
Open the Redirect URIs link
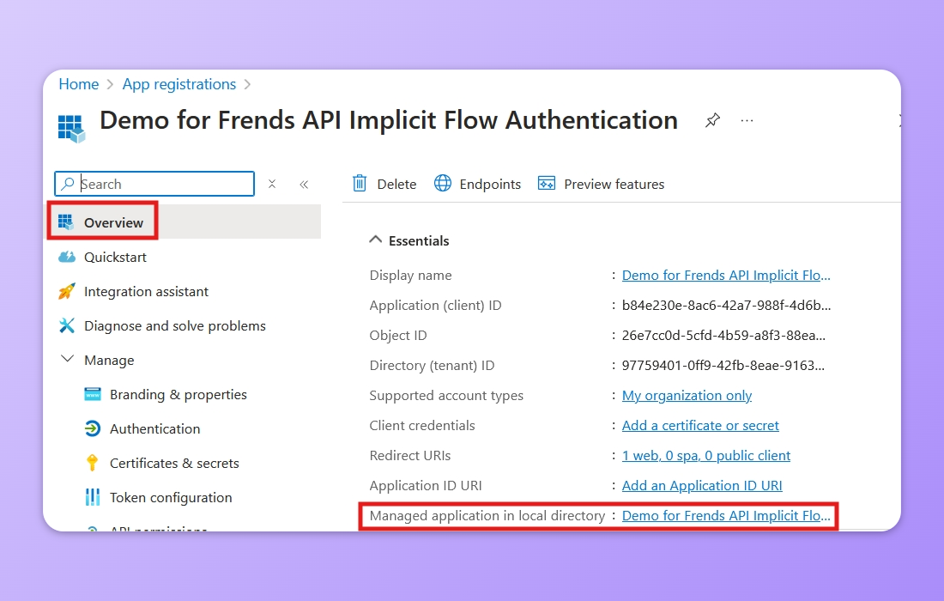[x=706, y=456]
